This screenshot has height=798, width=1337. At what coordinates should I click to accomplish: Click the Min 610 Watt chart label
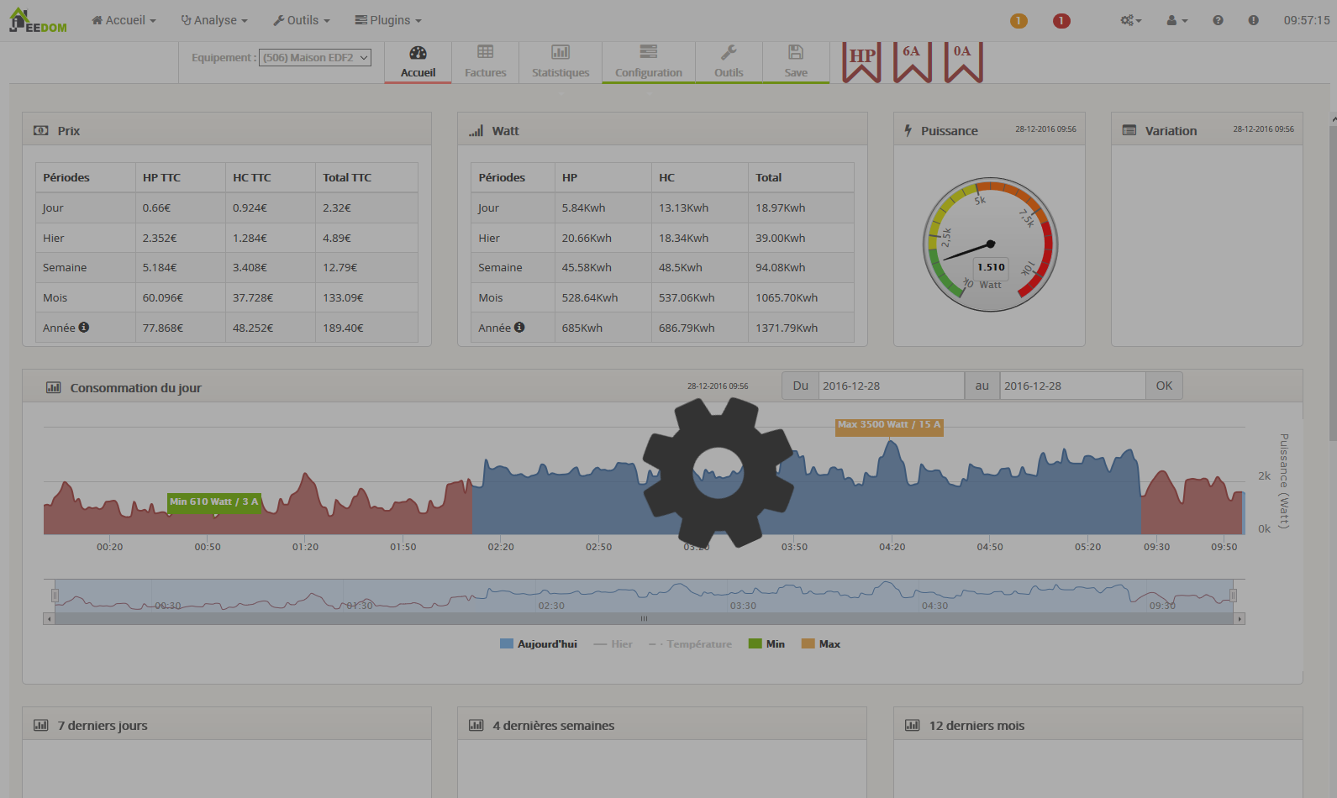(x=214, y=501)
